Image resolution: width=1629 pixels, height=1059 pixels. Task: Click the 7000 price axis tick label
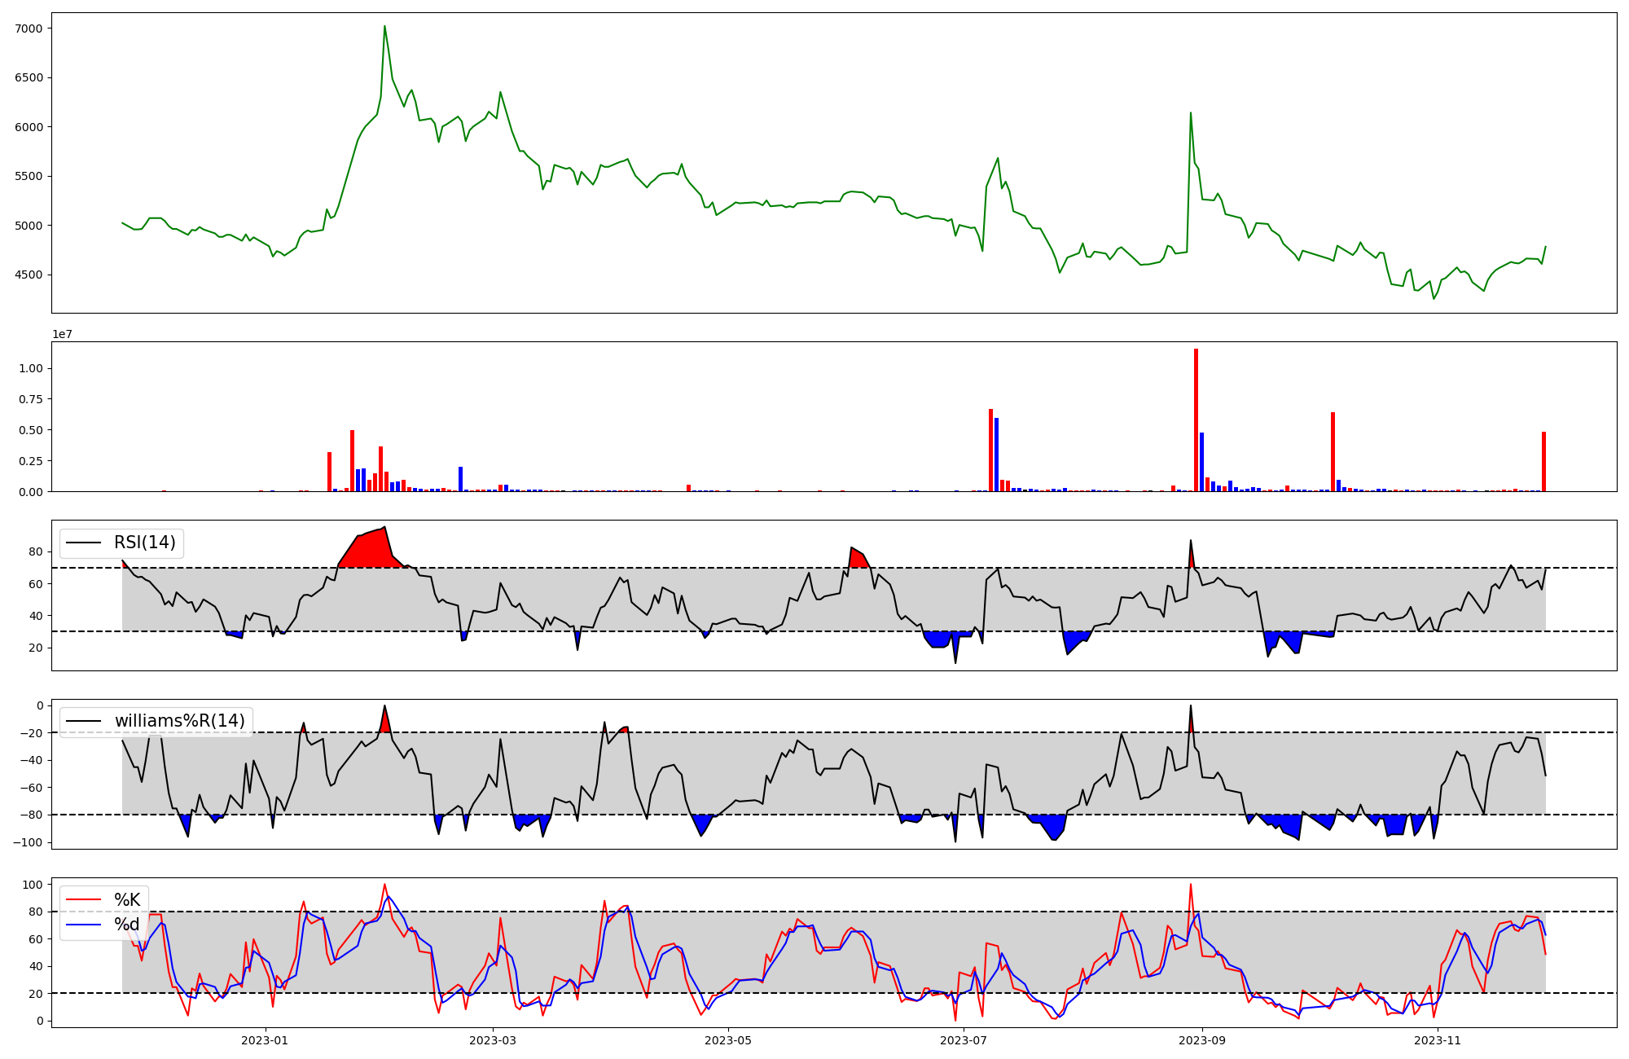click(29, 29)
